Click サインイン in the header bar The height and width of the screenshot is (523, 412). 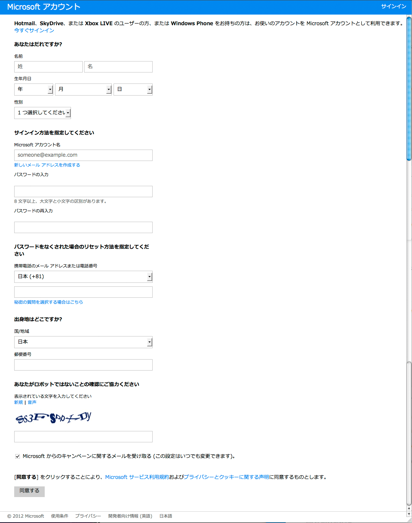coord(394,6)
